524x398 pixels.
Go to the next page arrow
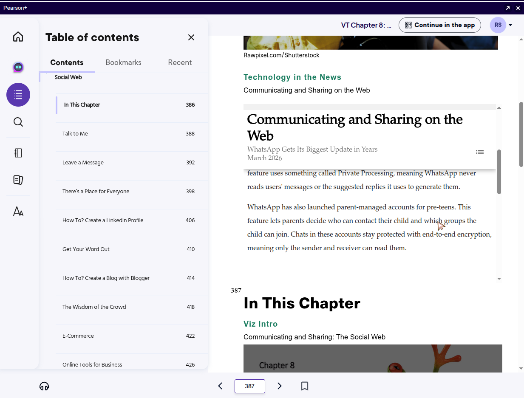click(x=279, y=386)
